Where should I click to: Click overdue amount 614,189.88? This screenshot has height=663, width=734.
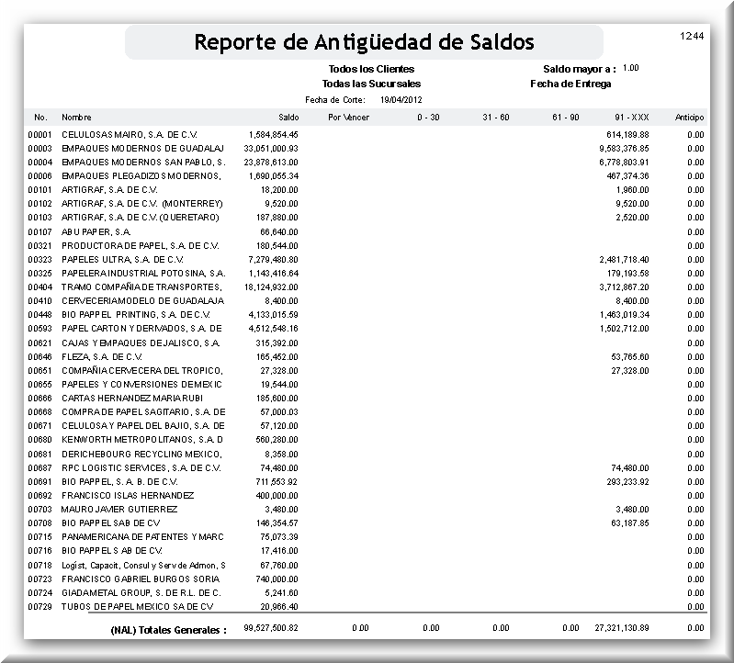(x=627, y=135)
